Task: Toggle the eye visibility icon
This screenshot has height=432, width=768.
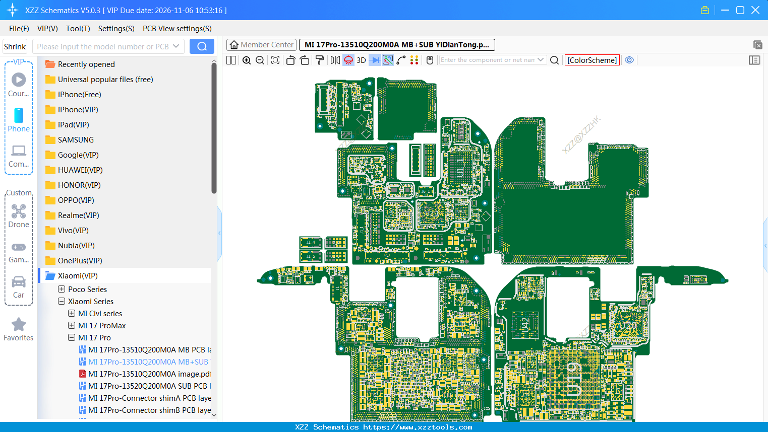Action: click(x=629, y=60)
